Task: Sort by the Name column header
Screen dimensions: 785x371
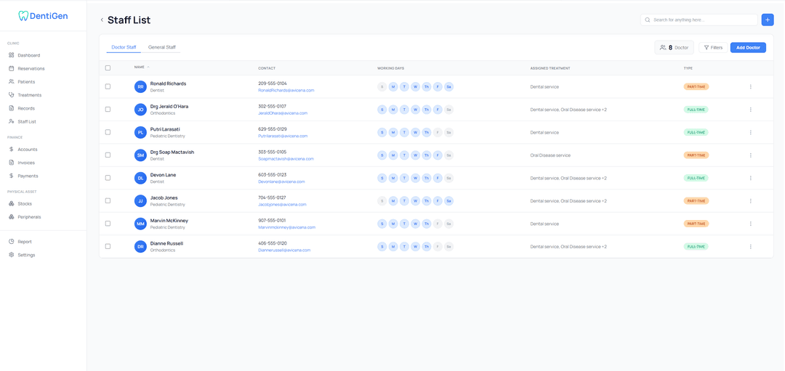Action: coord(142,68)
